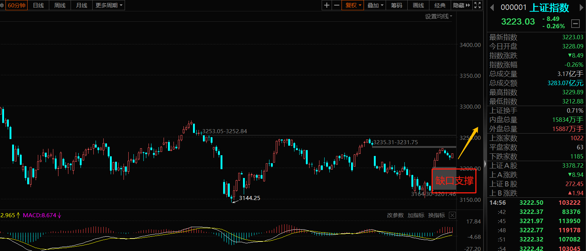Image resolution: width=586 pixels, height=251 pixels.
Task: Click the 上证指数 title
Action: (x=549, y=8)
